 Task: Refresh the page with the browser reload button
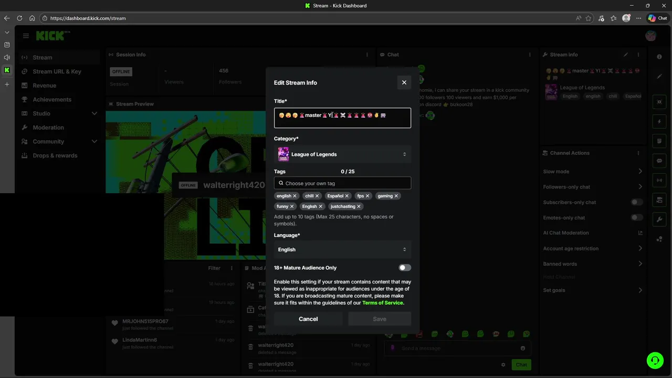pyautogui.click(x=19, y=18)
